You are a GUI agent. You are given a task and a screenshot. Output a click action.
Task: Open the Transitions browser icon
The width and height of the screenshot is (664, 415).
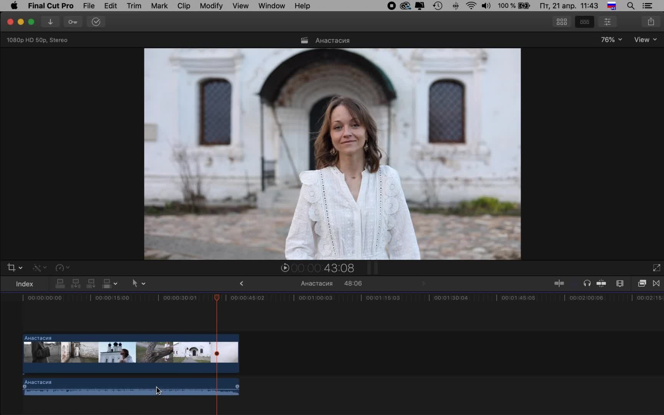click(x=656, y=284)
